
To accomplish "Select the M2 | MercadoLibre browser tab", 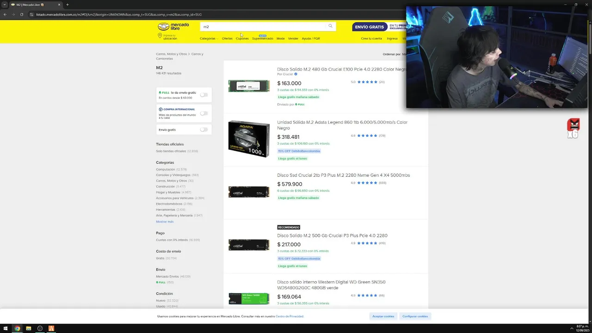I will pyautogui.click(x=34, y=5).
